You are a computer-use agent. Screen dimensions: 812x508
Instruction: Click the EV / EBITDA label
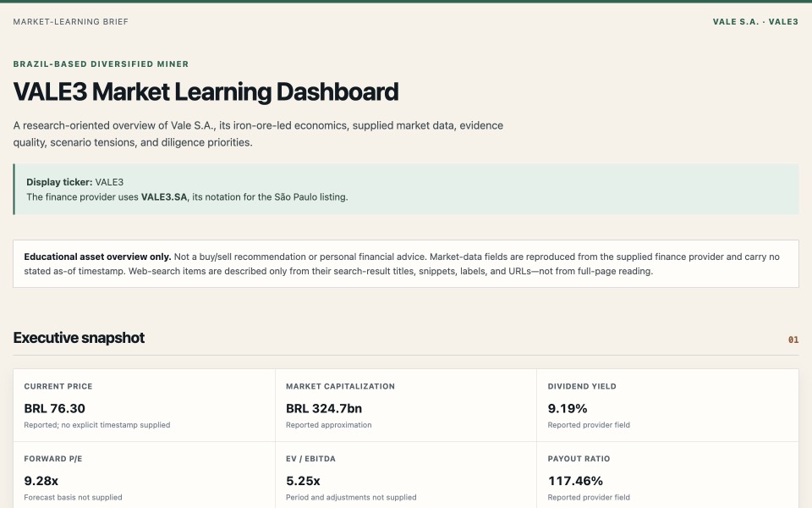[x=310, y=459]
